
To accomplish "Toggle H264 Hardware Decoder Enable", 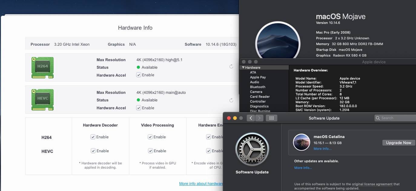I will coord(93,137).
